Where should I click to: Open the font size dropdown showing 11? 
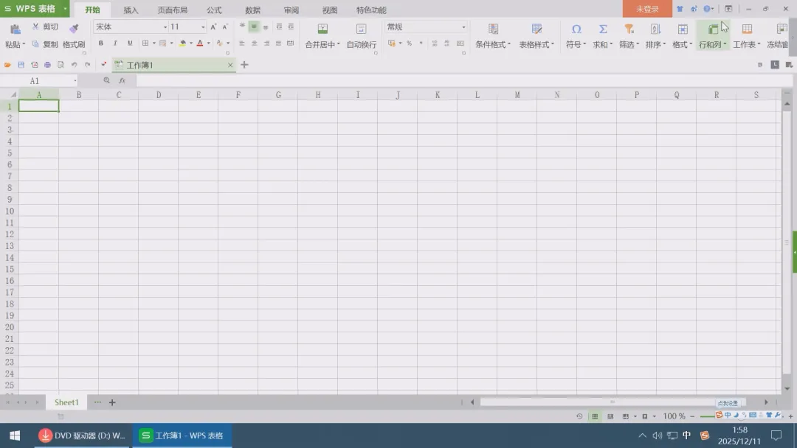203,27
